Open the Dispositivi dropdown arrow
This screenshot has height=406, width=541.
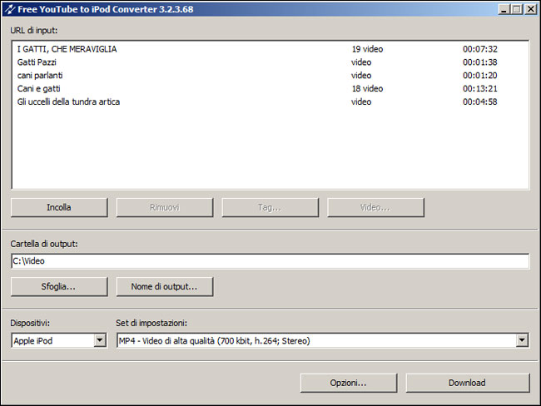100,340
